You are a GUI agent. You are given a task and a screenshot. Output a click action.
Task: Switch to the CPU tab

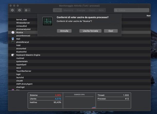[57, 10]
